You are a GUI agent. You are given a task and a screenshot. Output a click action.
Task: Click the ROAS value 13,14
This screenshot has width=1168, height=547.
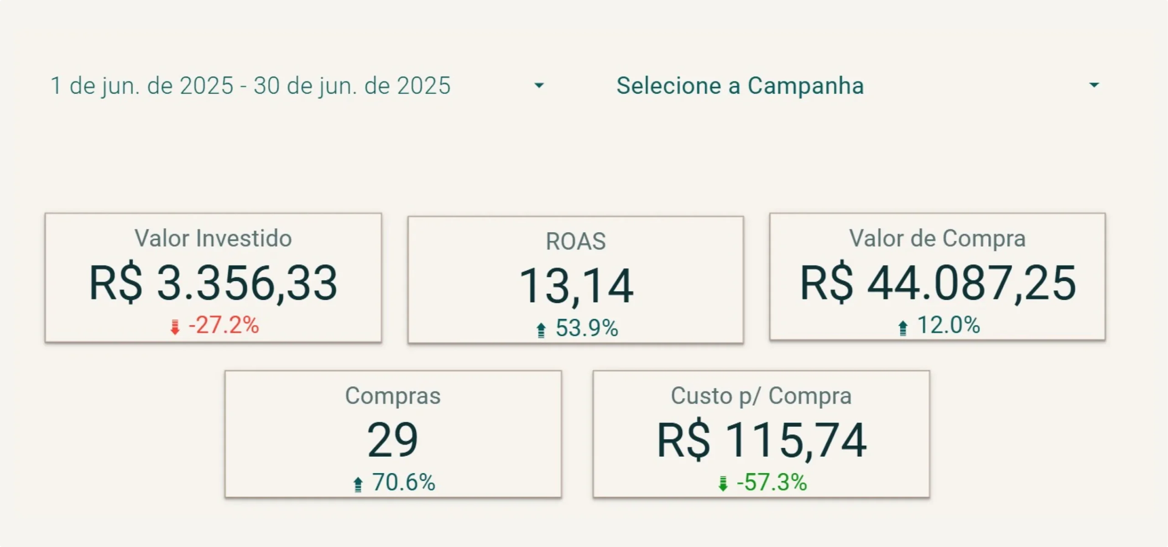[x=576, y=286]
